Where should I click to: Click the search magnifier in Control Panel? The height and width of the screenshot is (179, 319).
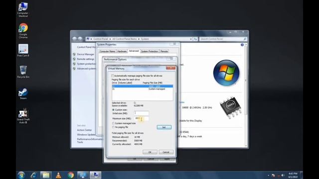coord(245,39)
